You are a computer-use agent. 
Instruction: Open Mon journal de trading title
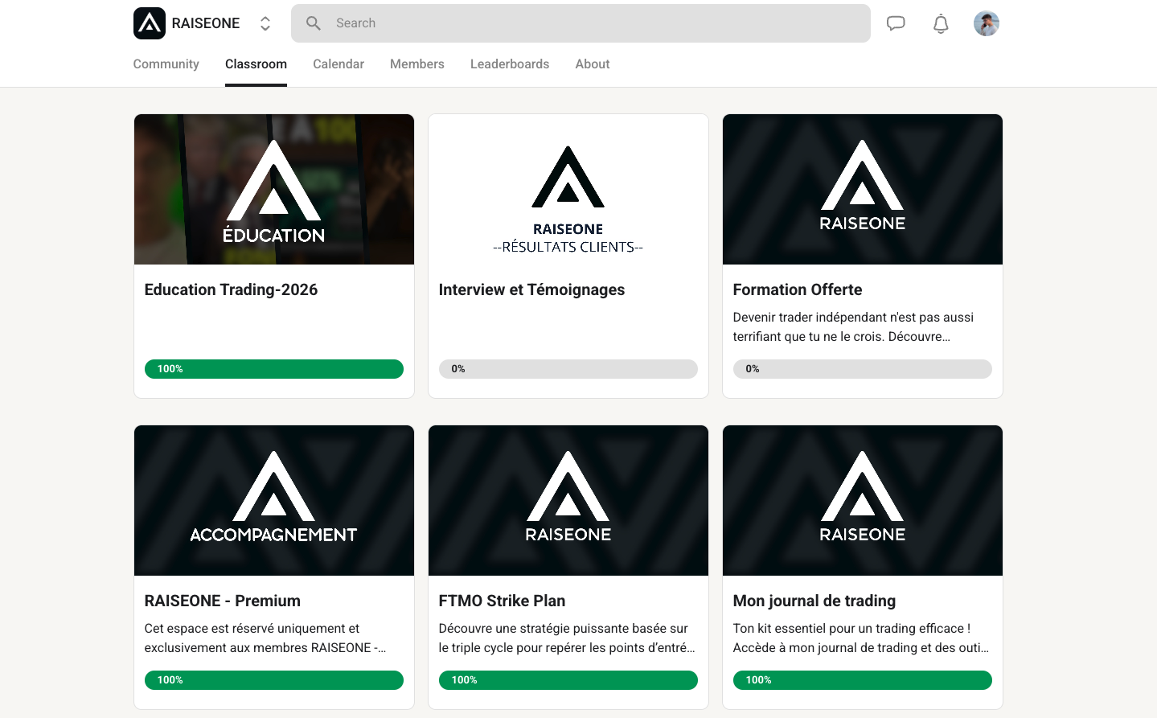click(x=814, y=601)
